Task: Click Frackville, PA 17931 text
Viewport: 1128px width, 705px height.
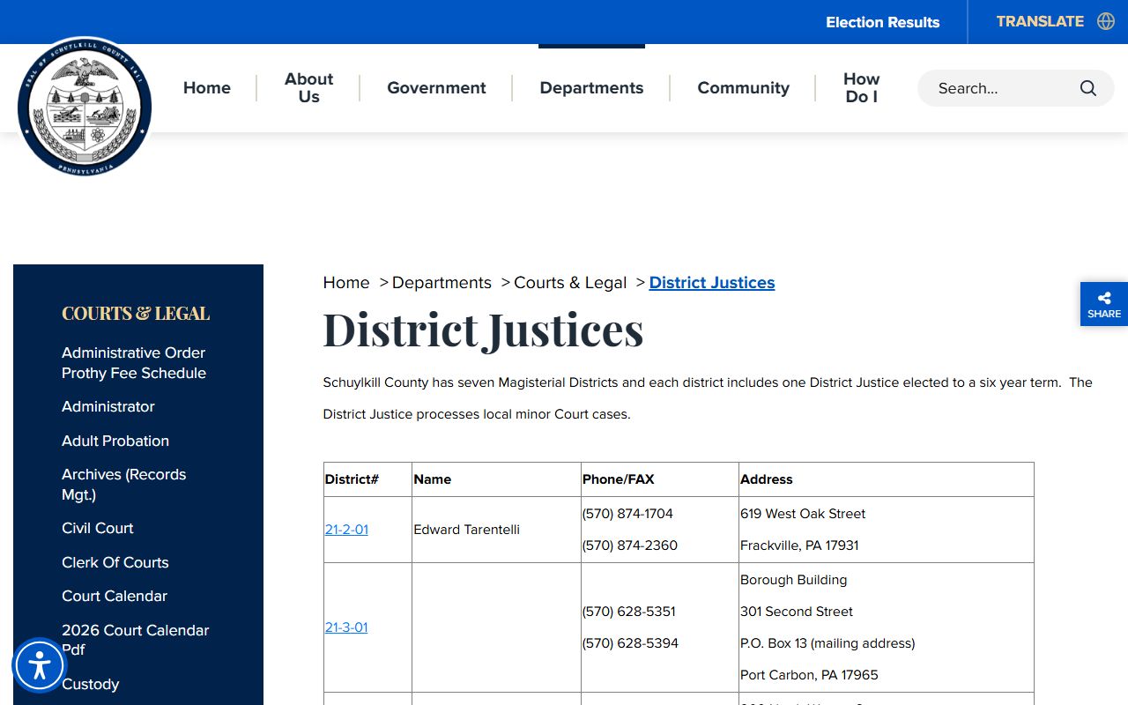Action: click(x=799, y=545)
